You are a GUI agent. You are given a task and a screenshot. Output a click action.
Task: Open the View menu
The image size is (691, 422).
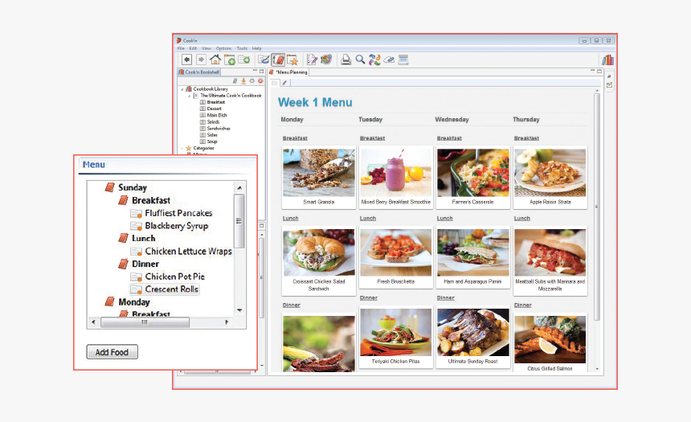(206, 48)
